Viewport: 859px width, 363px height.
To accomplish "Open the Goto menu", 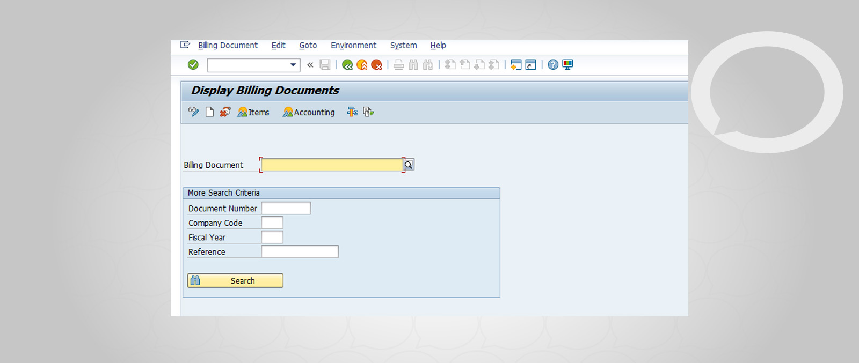I will coord(308,46).
